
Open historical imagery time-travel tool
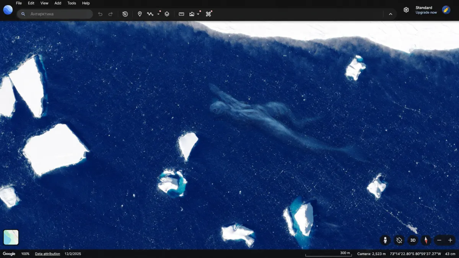pos(125,14)
